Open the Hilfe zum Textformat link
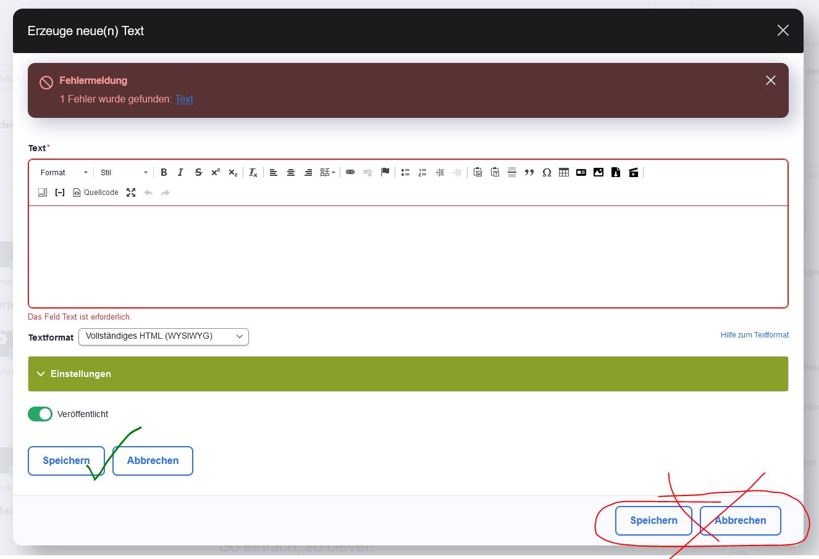 (x=754, y=335)
